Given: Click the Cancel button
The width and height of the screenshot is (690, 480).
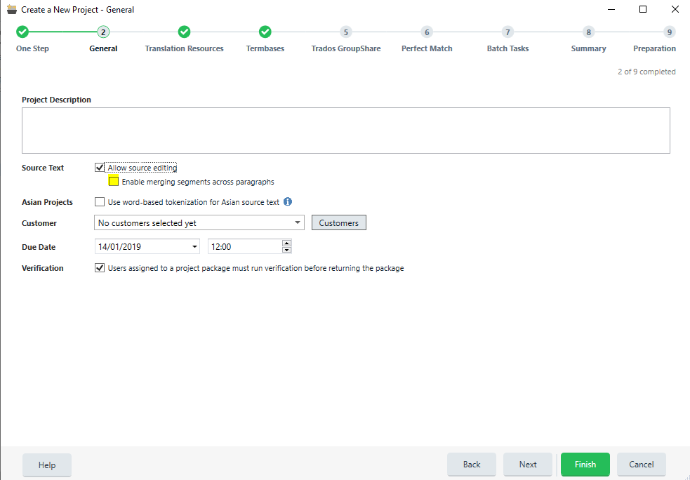Looking at the screenshot, I should 641,464.
